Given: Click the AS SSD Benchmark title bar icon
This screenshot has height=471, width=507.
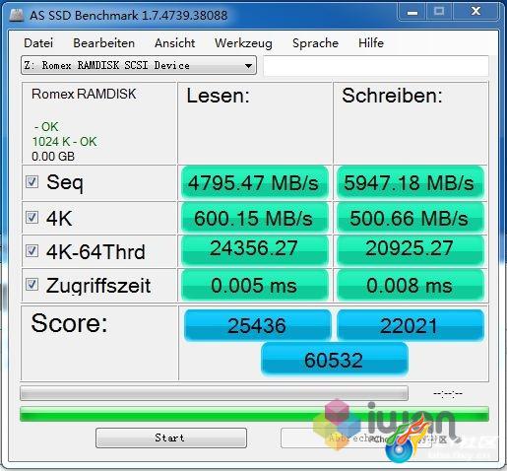Looking at the screenshot, I should 17,16.
